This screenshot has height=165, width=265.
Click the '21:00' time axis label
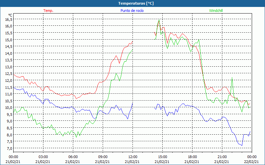click(222, 157)
